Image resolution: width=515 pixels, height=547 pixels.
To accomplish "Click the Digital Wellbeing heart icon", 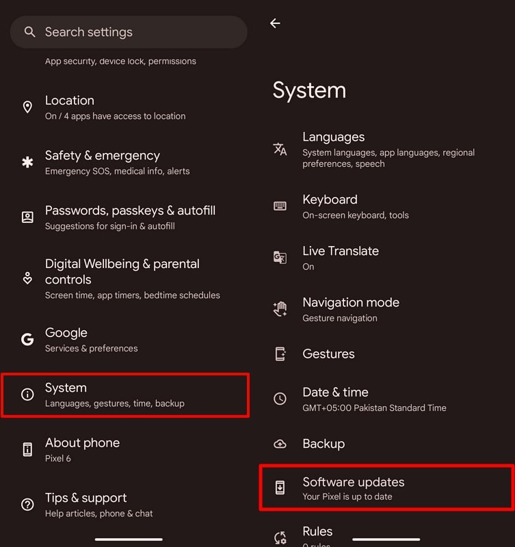I will click(27, 278).
